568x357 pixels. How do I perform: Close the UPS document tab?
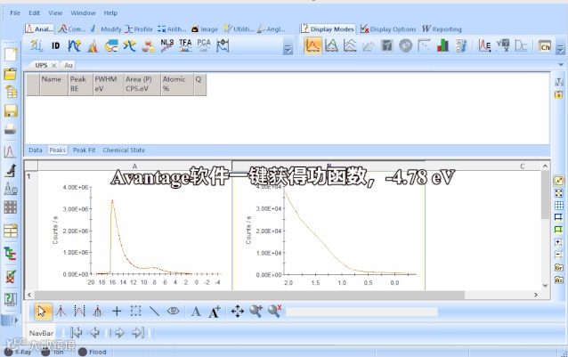[53, 66]
